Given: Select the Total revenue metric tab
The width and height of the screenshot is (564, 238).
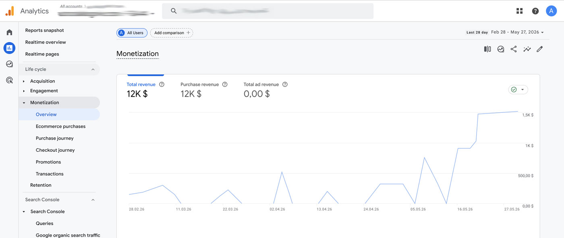Looking at the screenshot, I should tap(145, 90).
